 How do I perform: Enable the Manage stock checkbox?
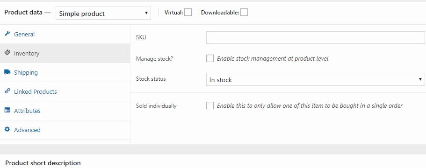click(x=210, y=58)
